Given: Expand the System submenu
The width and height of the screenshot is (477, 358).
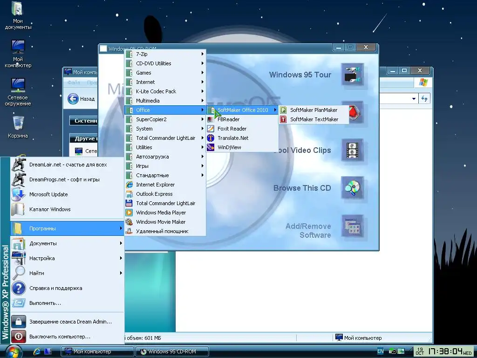Looking at the screenshot, I should click(165, 129).
